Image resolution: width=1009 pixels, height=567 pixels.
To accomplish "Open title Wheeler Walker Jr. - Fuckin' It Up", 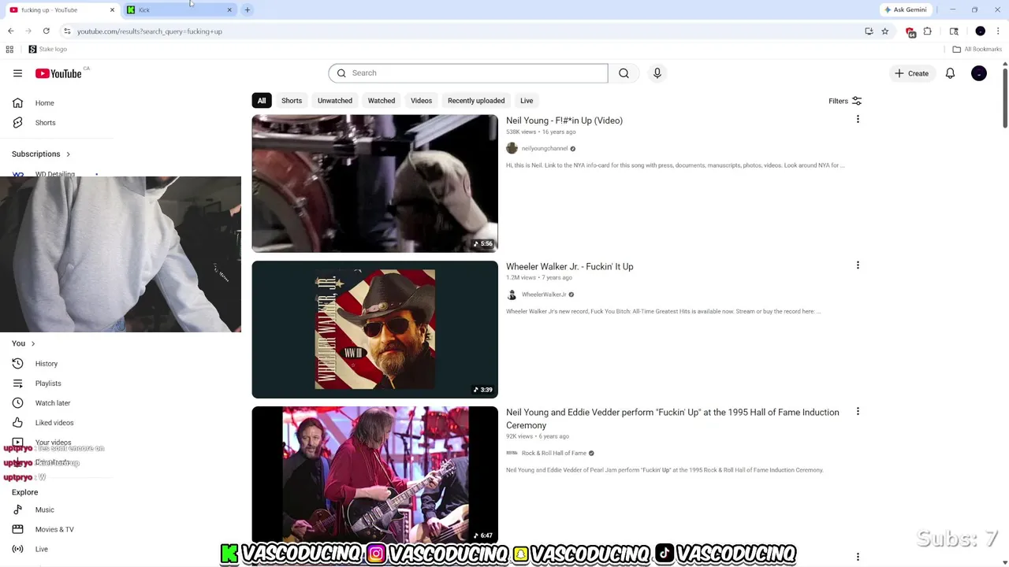I will point(570,266).
